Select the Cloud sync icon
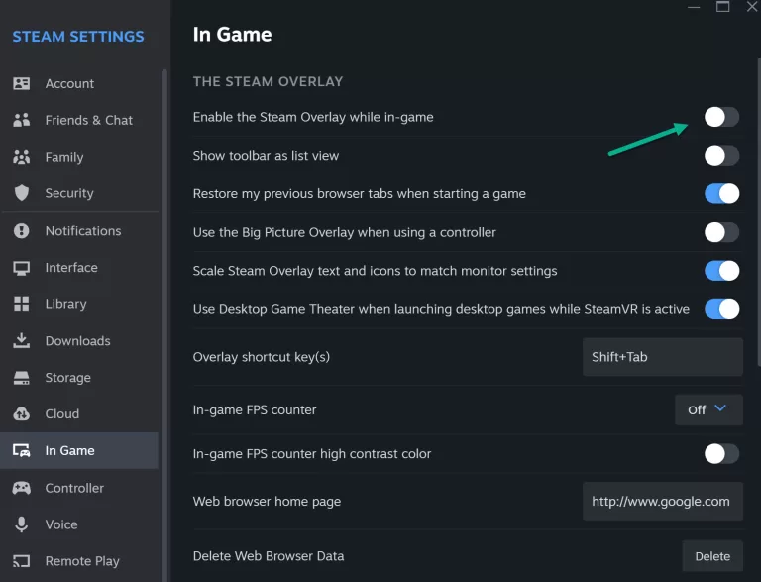This screenshot has height=582, width=761. click(x=22, y=413)
